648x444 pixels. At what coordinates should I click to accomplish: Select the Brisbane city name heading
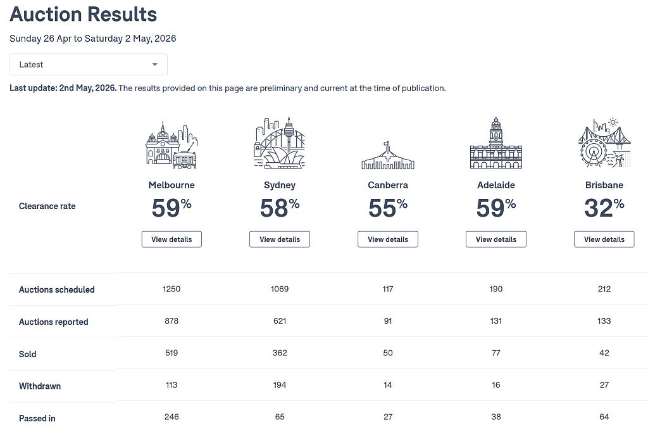[x=604, y=185]
